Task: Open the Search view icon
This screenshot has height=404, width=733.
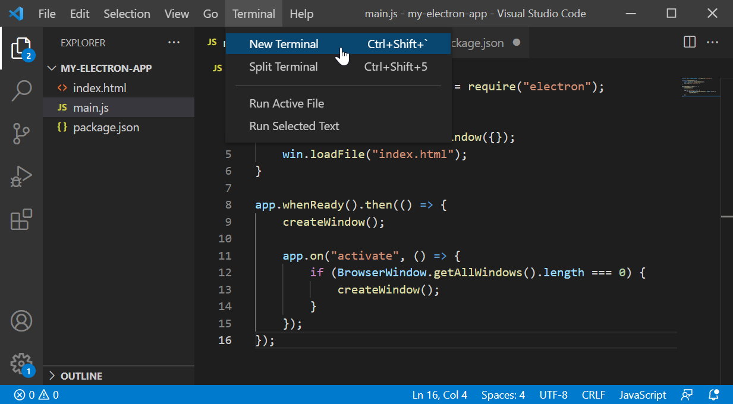Action: (x=21, y=91)
